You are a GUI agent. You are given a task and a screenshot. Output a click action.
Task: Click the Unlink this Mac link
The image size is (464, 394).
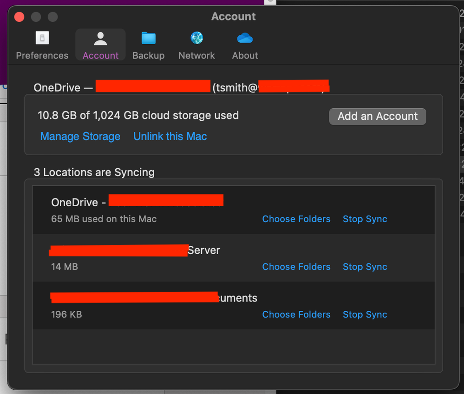170,136
